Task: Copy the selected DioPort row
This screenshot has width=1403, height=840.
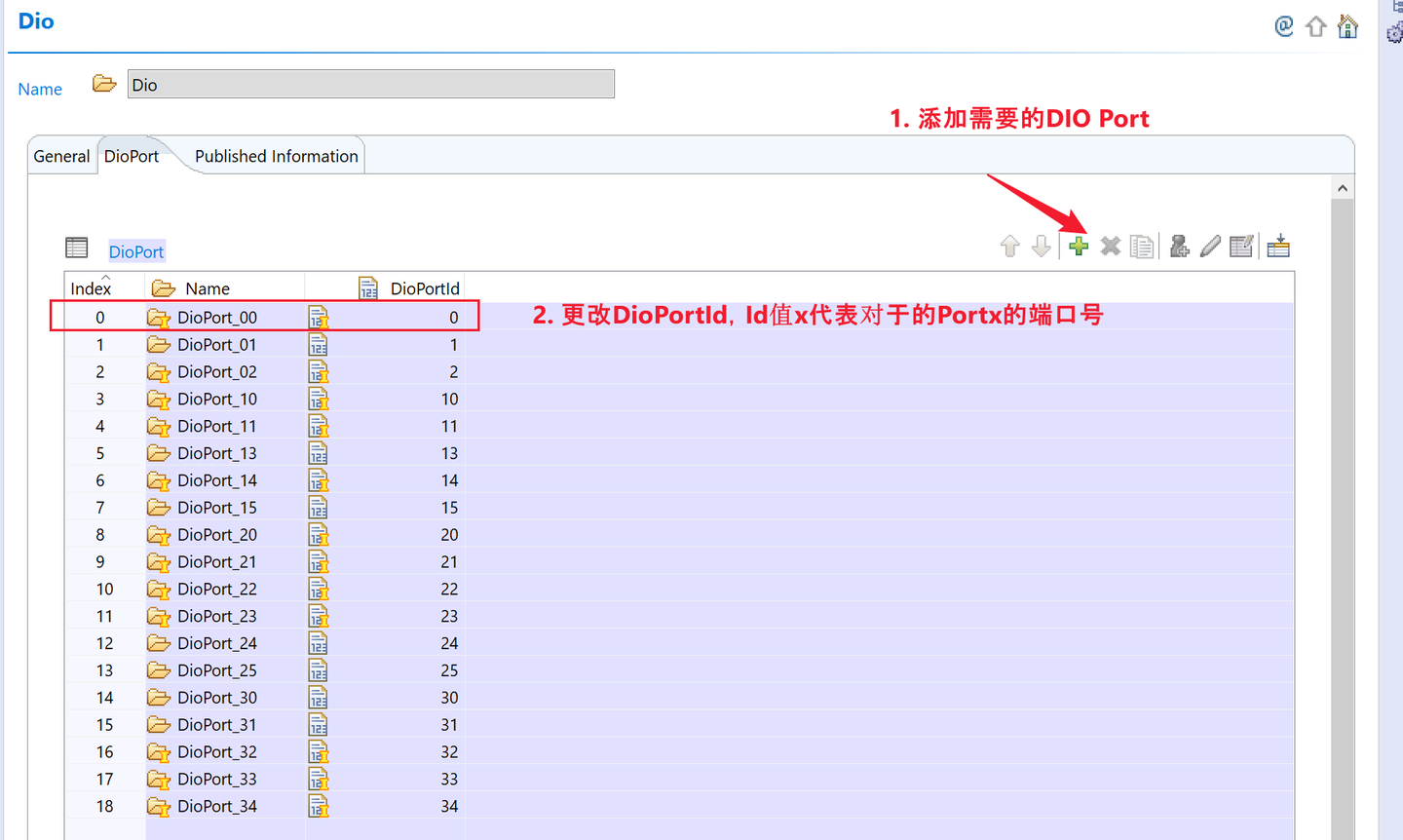Action: point(1142,246)
